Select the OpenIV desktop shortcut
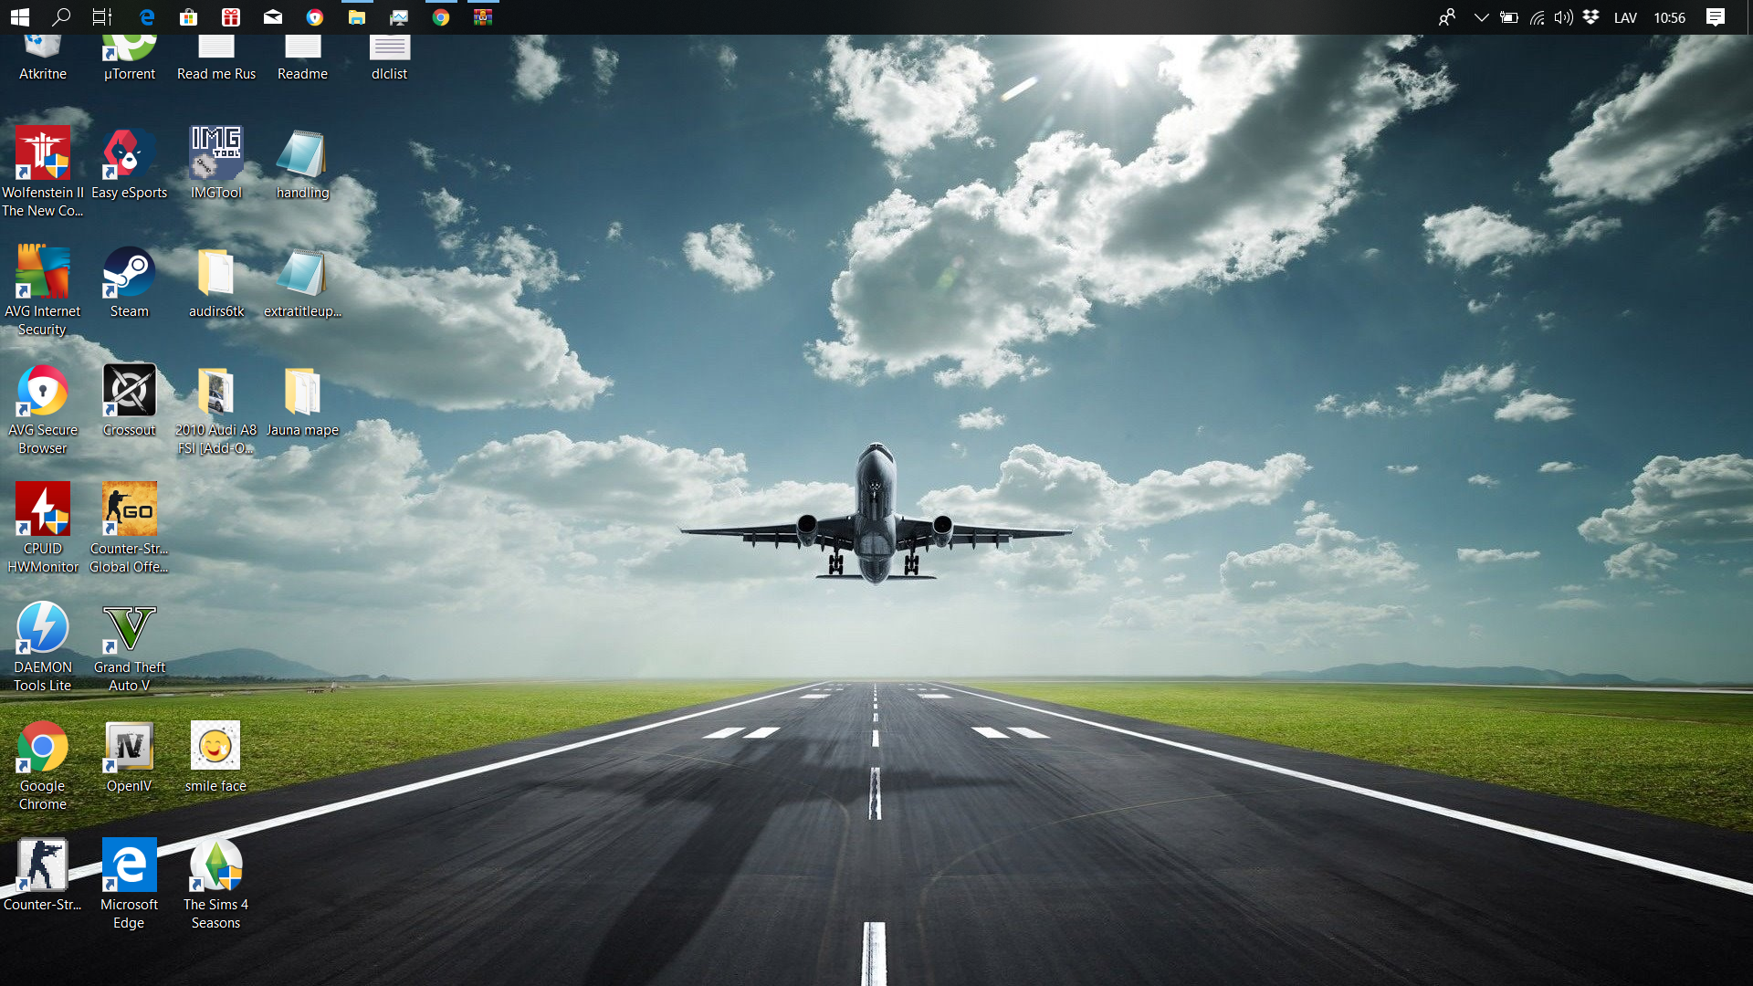Image resolution: width=1753 pixels, height=986 pixels. pyautogui.click(x=129, y=756)
